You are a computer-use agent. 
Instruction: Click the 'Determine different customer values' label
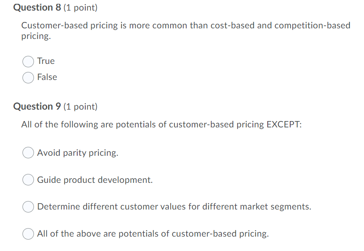pyautogui.click(x=174, y=207)
